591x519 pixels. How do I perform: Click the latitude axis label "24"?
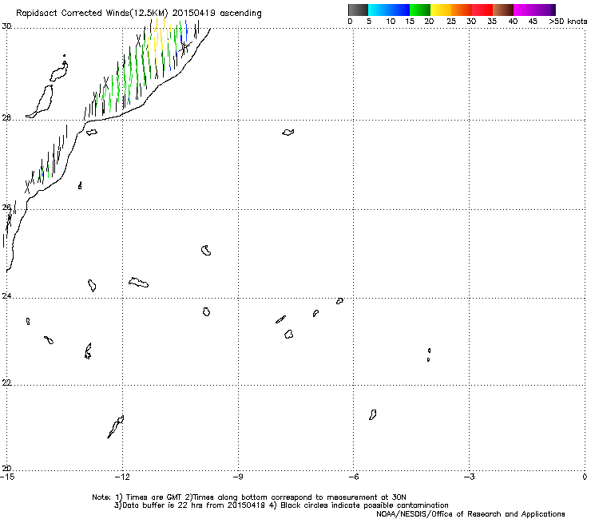point(6,296)
